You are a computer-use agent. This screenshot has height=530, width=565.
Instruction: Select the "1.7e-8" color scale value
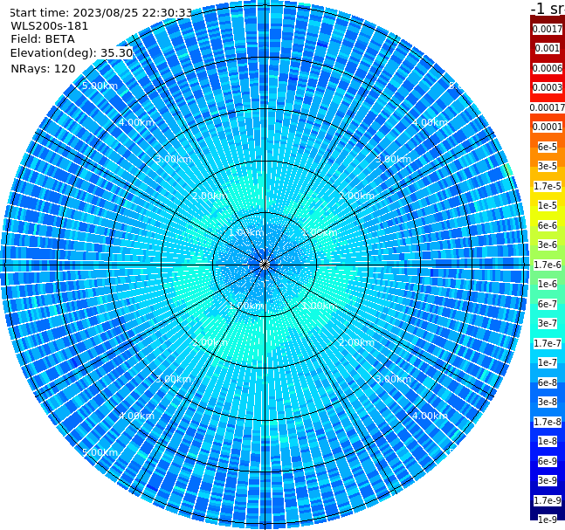[548, 422]
